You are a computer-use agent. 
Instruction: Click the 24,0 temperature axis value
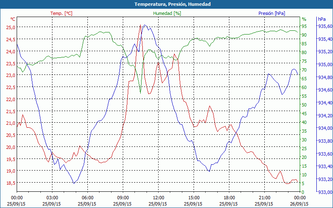pos(10,51)
